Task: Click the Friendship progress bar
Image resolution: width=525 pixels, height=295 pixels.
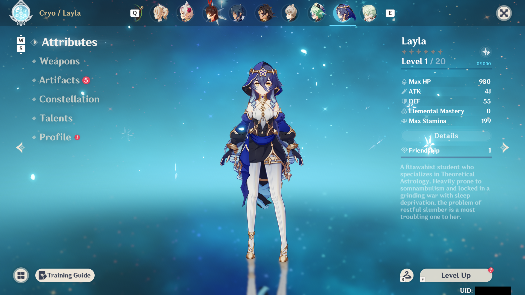Action: coord(446,157)
